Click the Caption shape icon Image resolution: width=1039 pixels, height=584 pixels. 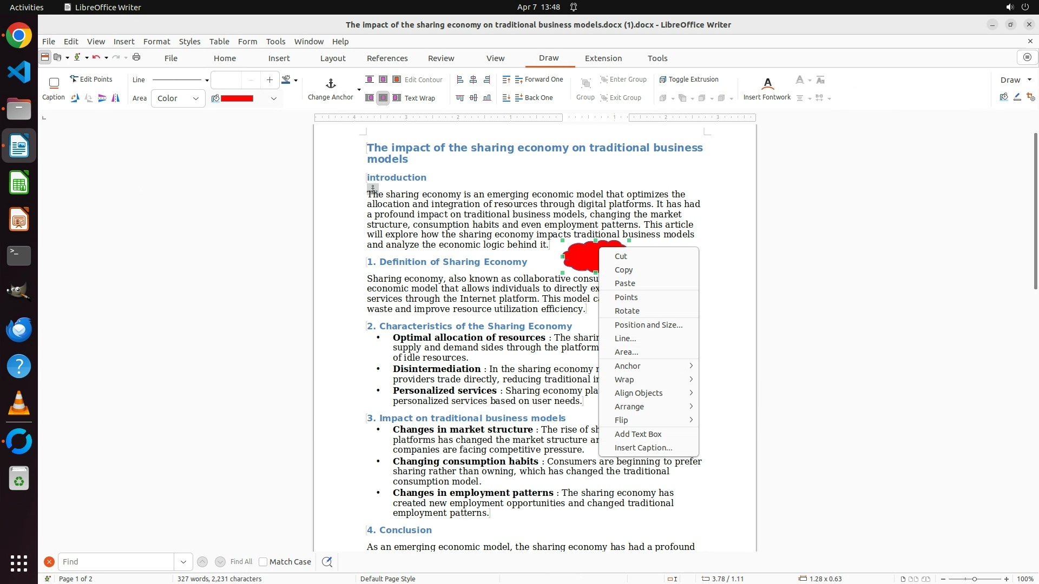coord(54,83)
